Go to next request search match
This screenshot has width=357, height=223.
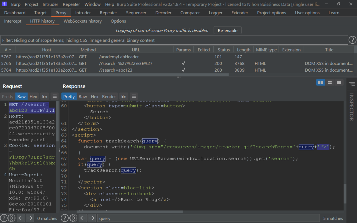(30, 218)
